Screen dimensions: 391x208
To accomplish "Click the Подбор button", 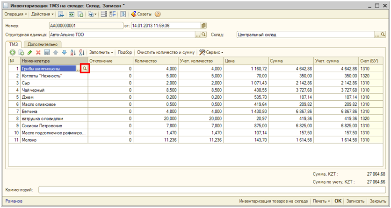I will coord(125,52).
